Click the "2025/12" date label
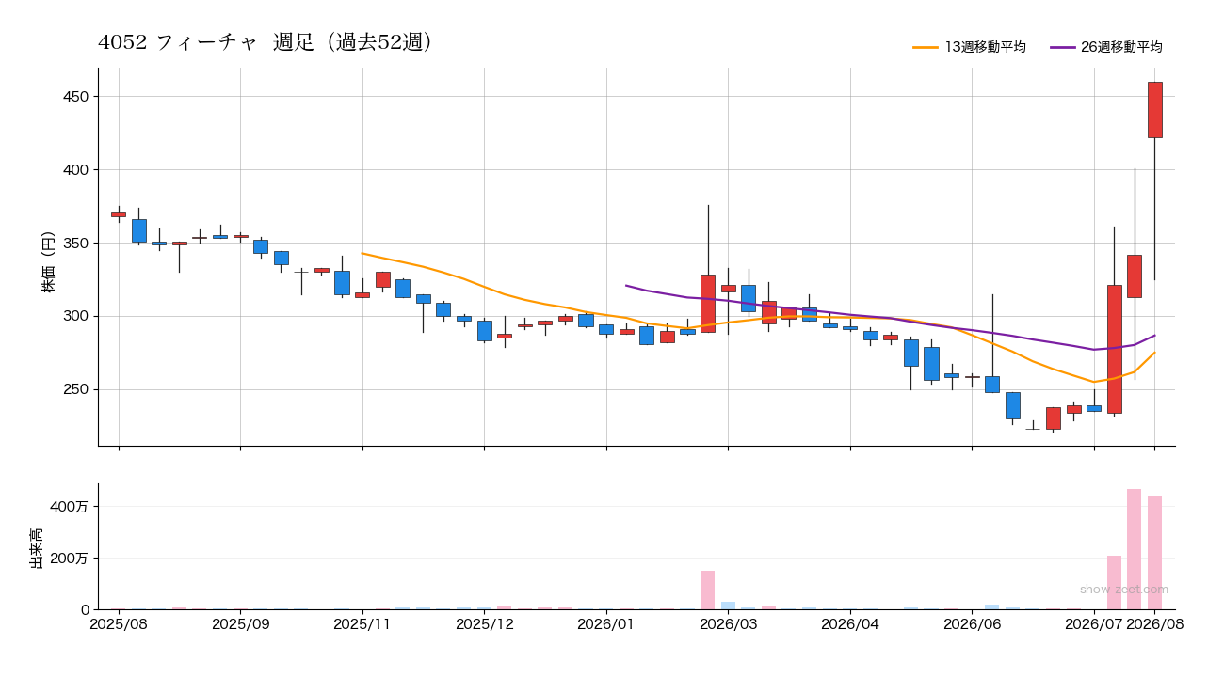1224x677 pixels. pos(484,622)
